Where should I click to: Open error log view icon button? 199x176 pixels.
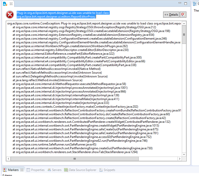tap(183, 15)
